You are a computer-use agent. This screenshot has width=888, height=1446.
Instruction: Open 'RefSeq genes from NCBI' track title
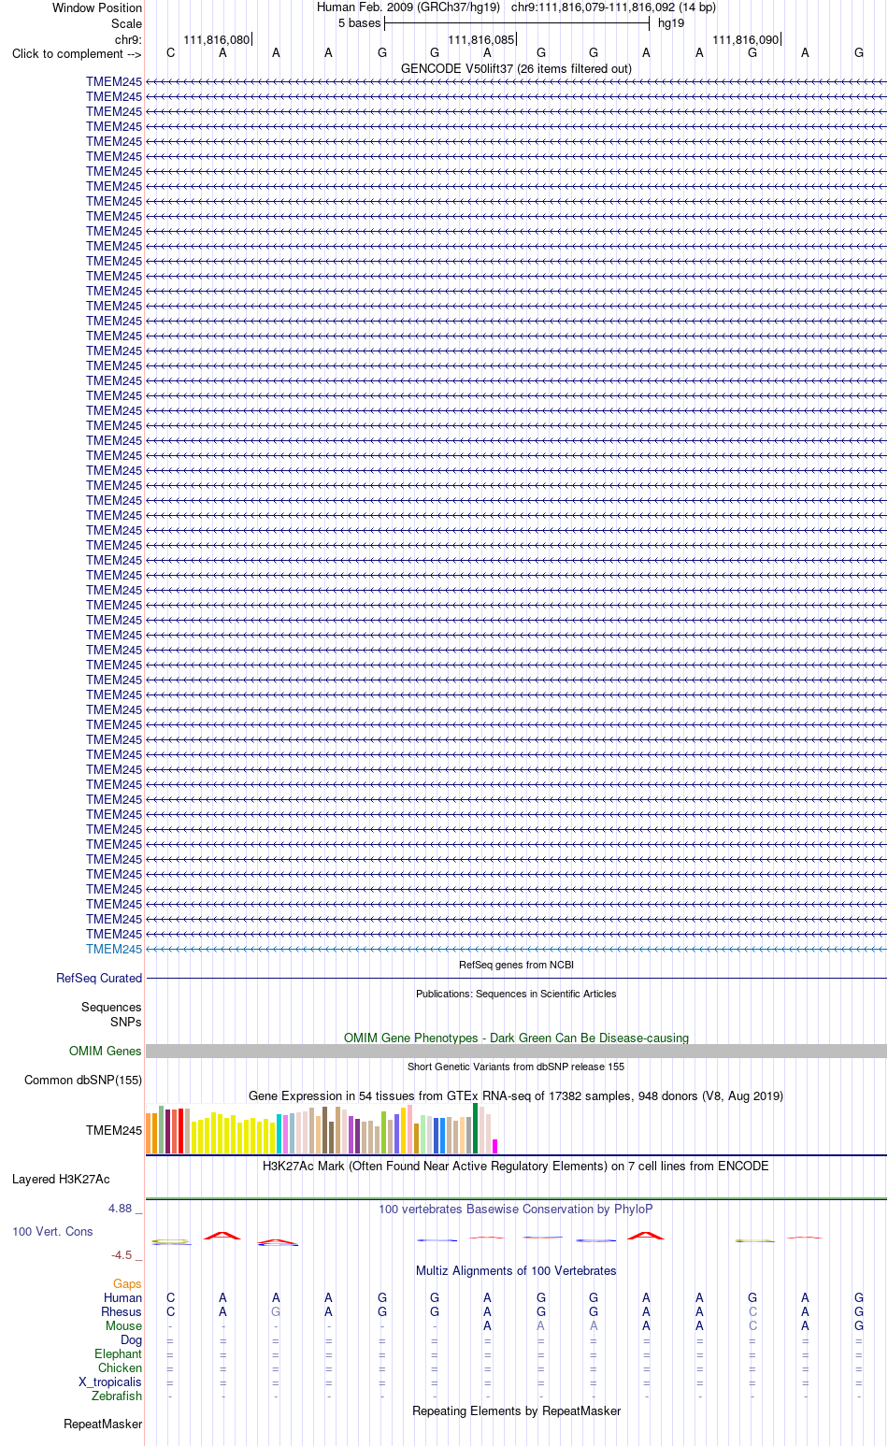(516, 965)
